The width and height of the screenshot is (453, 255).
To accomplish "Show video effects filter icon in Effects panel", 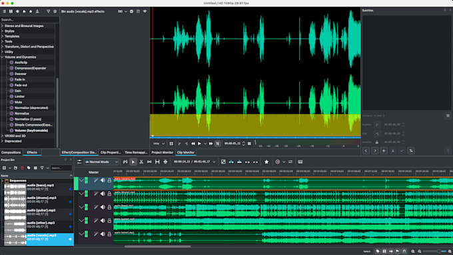I will [x=11, y=11].
